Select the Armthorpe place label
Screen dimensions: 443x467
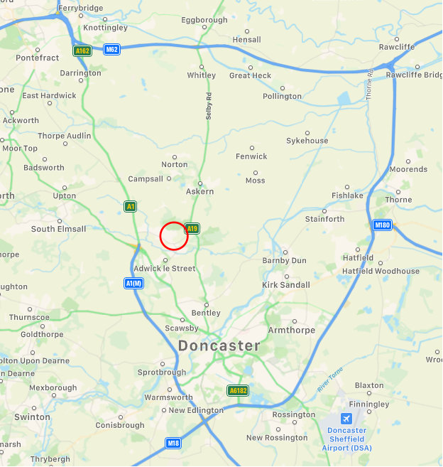pos(292,330)
